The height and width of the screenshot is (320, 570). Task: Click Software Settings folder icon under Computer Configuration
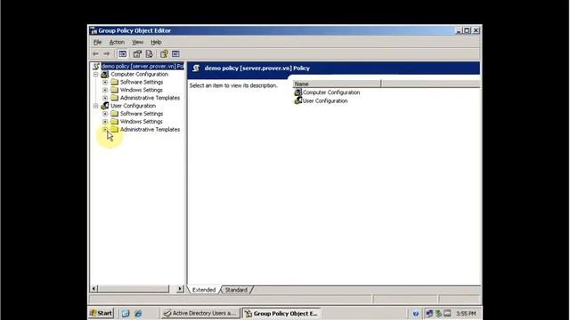[115, 82]
